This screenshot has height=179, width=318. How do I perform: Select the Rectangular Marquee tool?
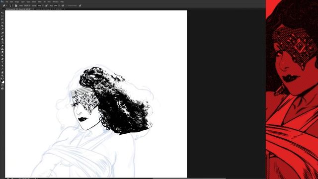[2, 16]
